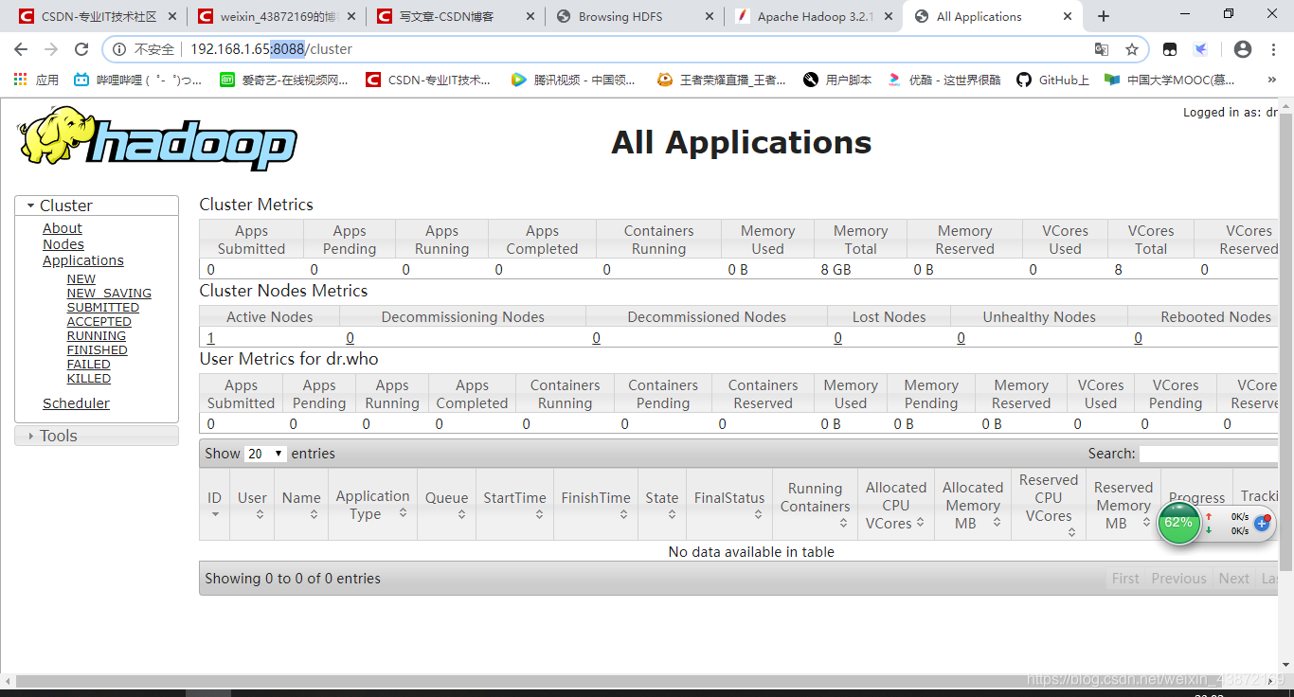Open the 腾讯视频 bookmark
Viewport: 1294px width, 697px height.
(574, 80)
